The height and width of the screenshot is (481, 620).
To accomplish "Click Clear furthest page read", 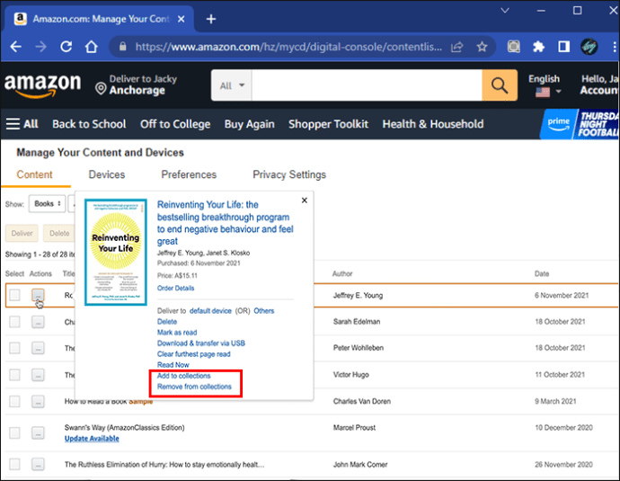I will coord(194,354).
